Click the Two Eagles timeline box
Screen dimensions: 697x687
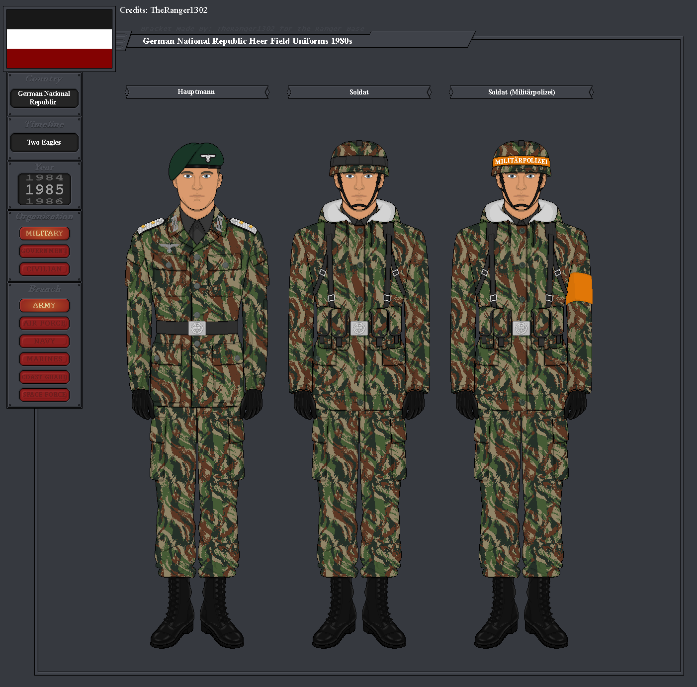44,142
